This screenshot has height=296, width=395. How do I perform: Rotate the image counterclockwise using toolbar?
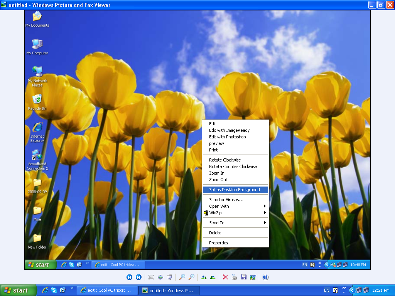[213, 277]
